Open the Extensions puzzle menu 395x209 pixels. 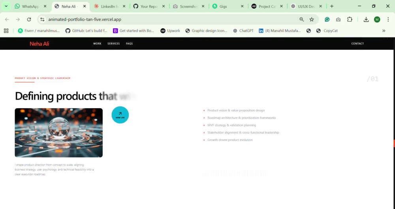[350, 19]
